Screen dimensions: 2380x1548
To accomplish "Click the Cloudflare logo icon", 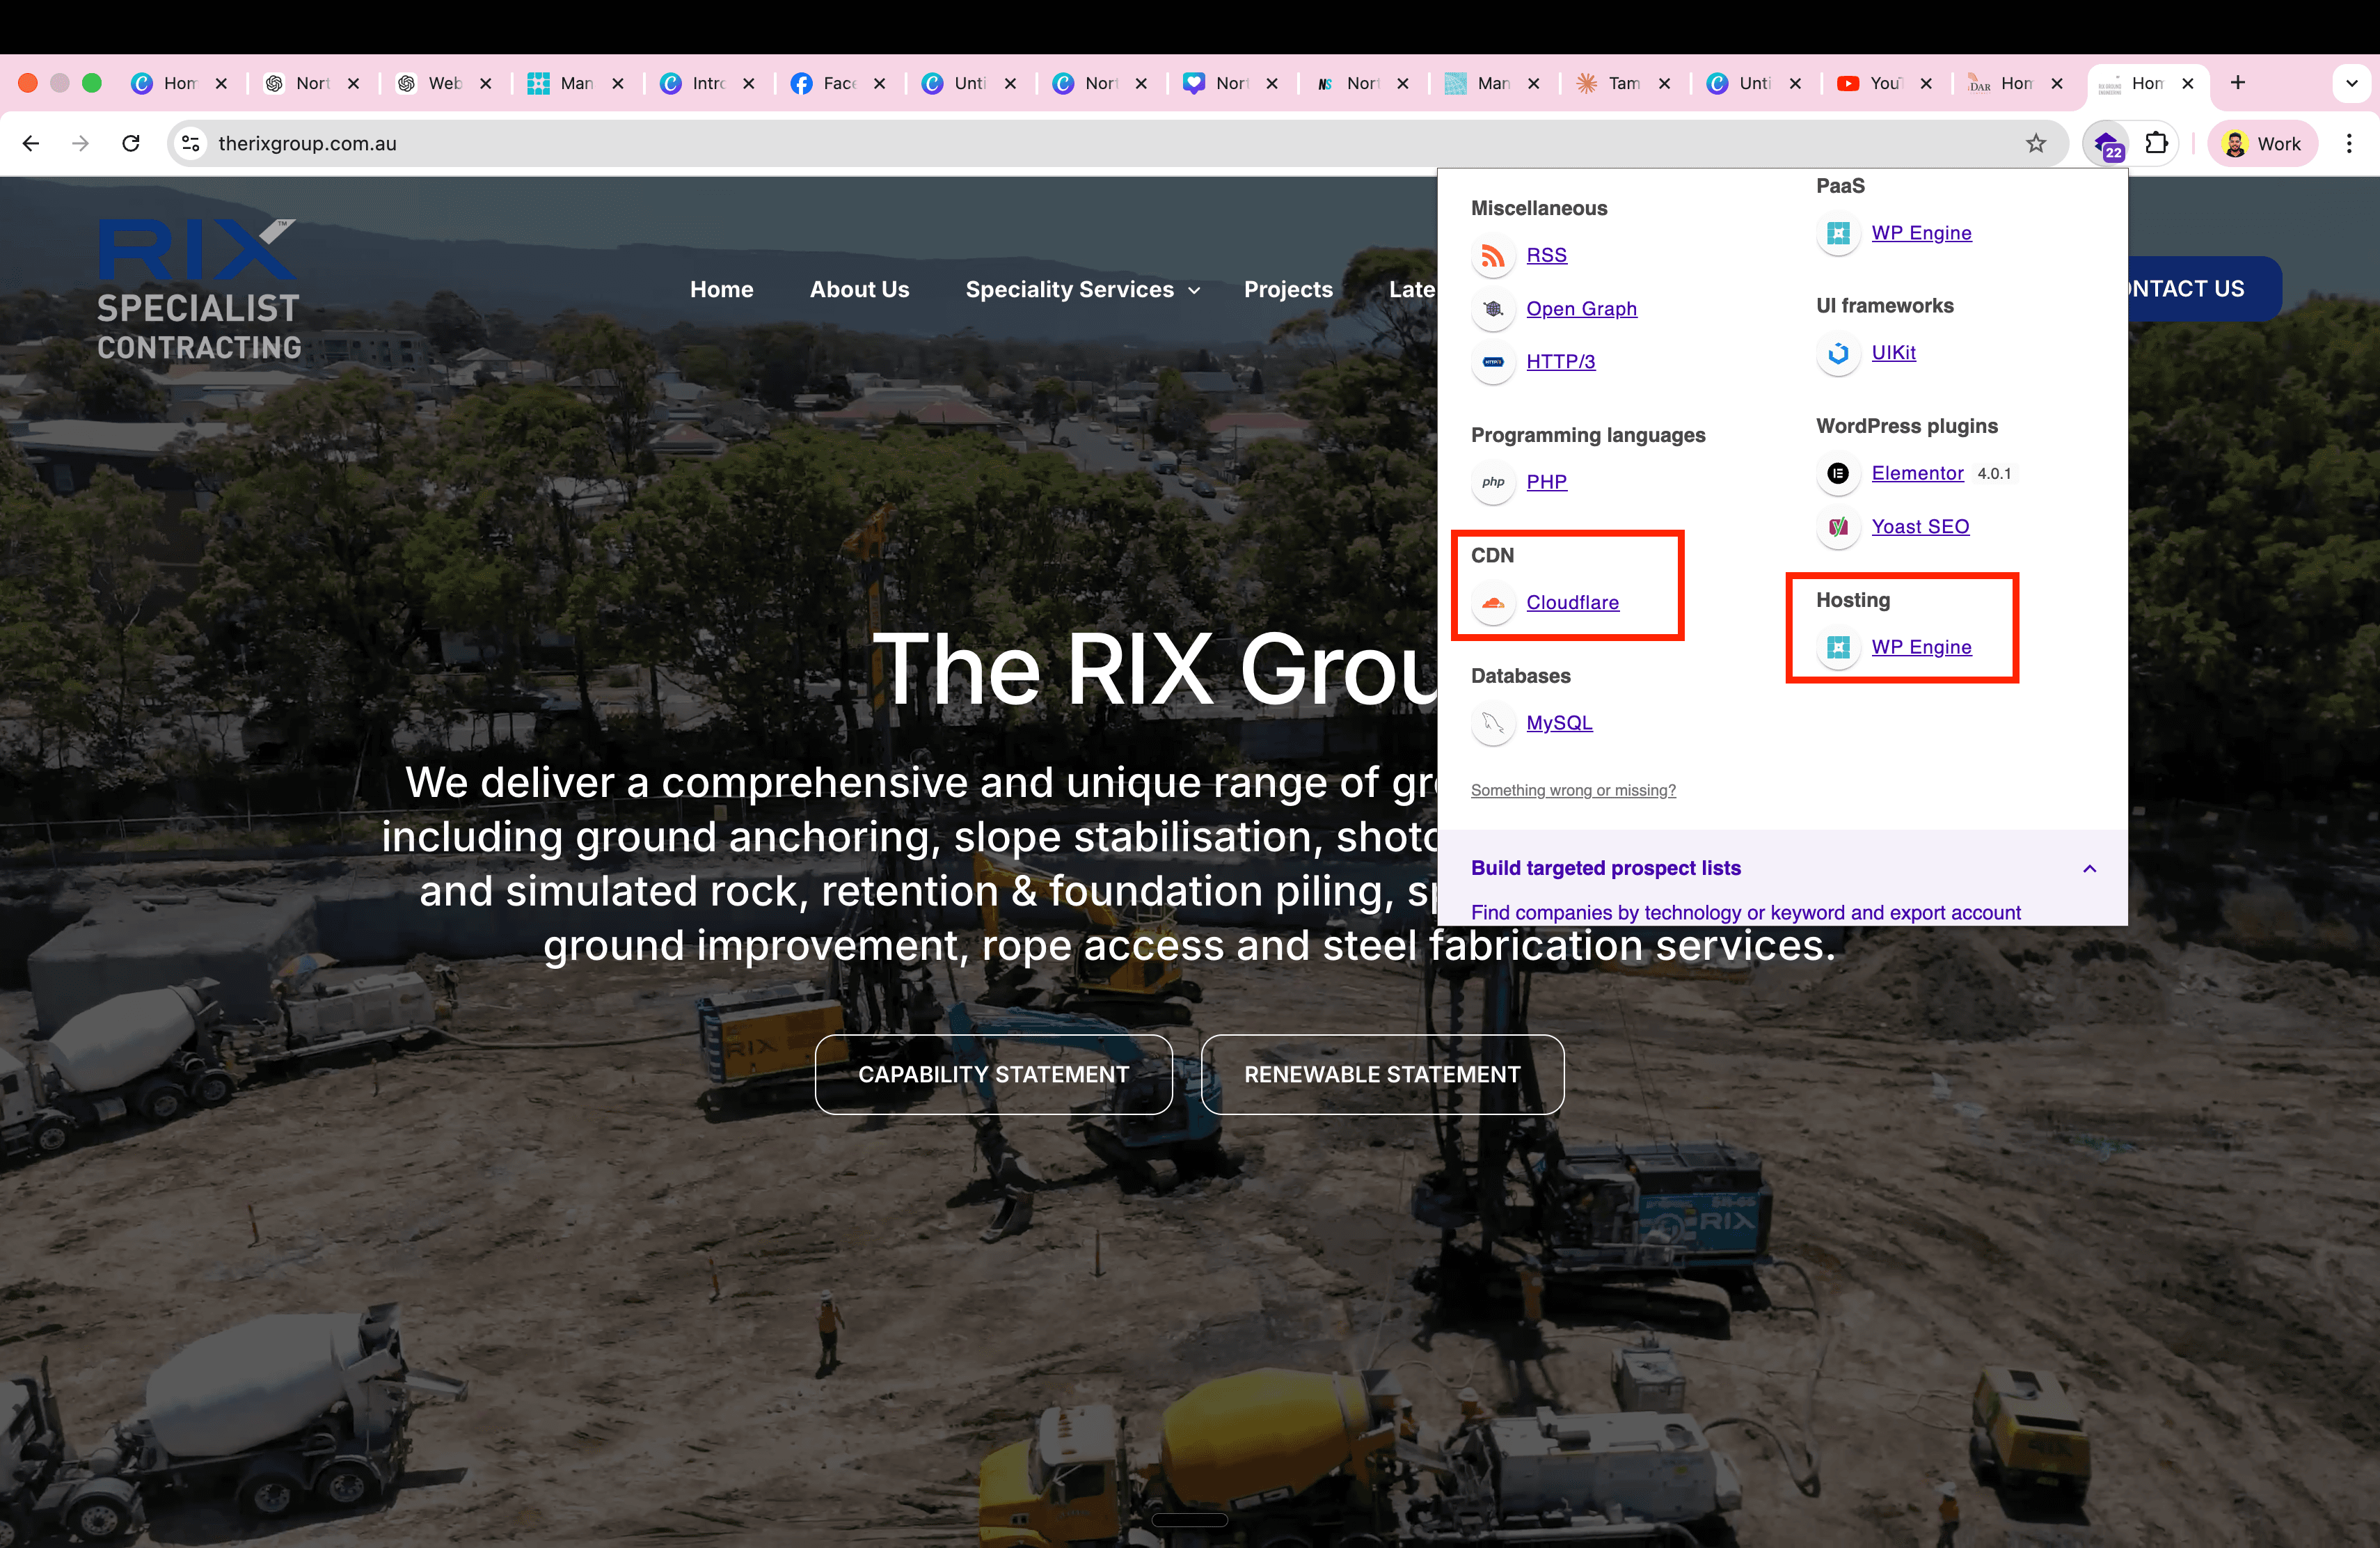I will (1493, 603).
